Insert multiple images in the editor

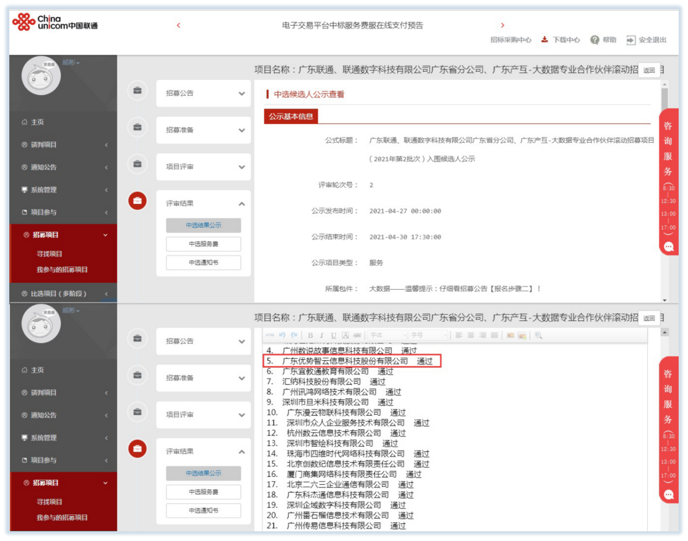pos(522,335)
